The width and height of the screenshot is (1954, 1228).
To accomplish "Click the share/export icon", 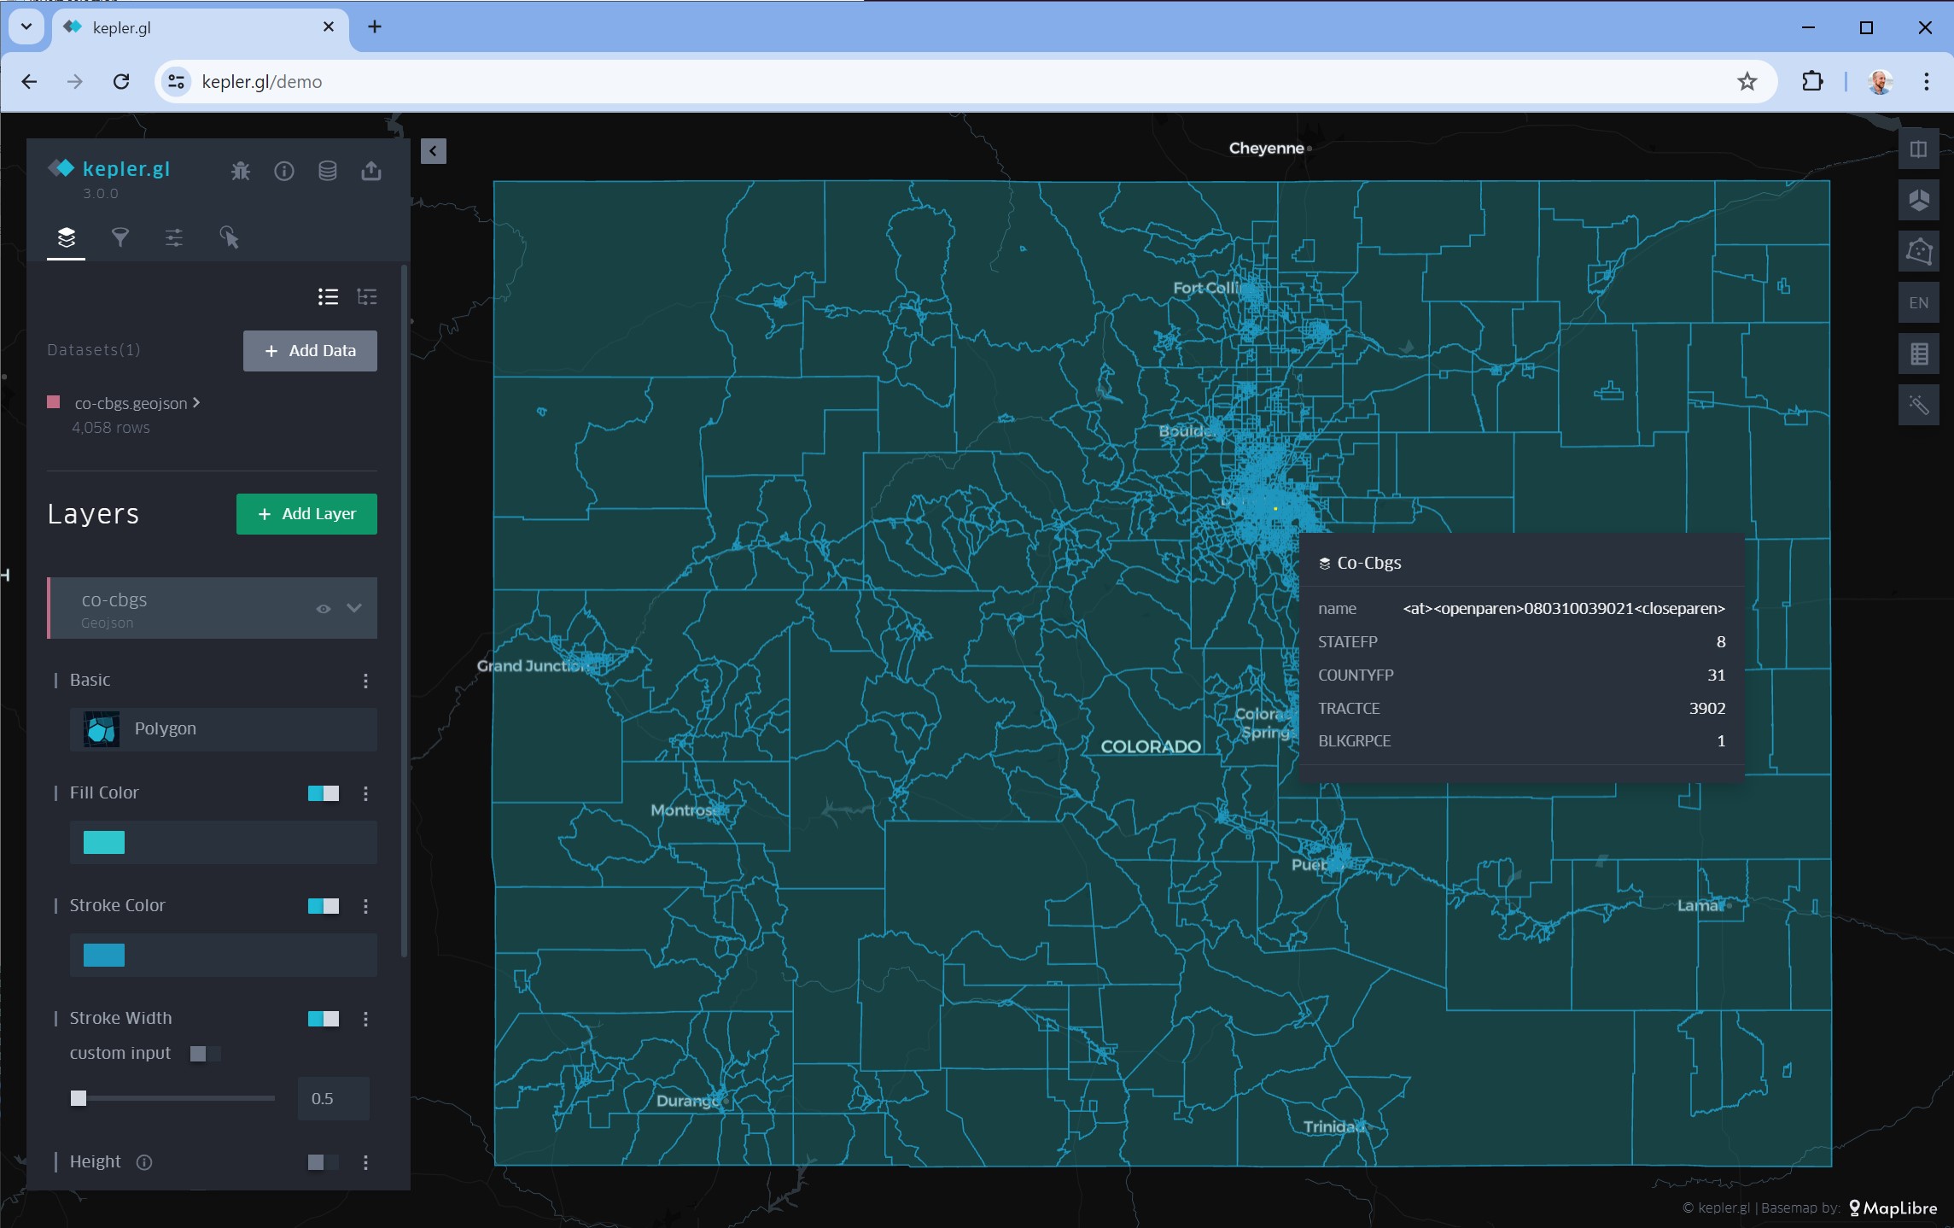I will 371,172.
